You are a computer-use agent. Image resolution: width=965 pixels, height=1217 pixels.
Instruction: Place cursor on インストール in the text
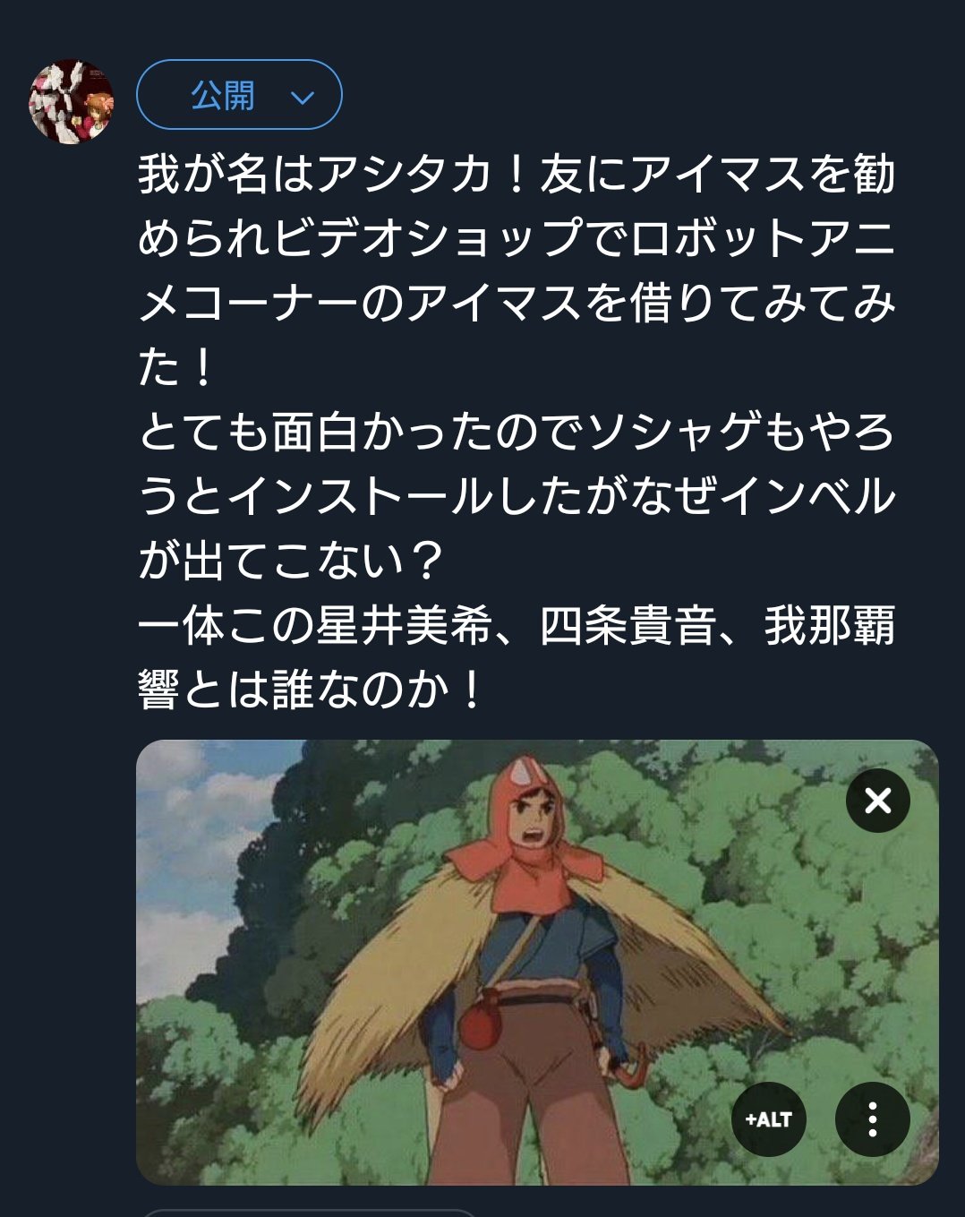coord(360,497)
